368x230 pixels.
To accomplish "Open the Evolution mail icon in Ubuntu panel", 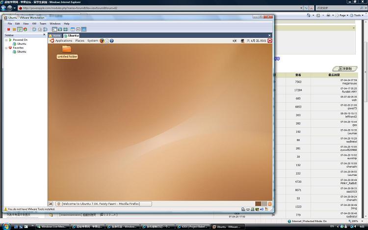I will tap(107, 41).
